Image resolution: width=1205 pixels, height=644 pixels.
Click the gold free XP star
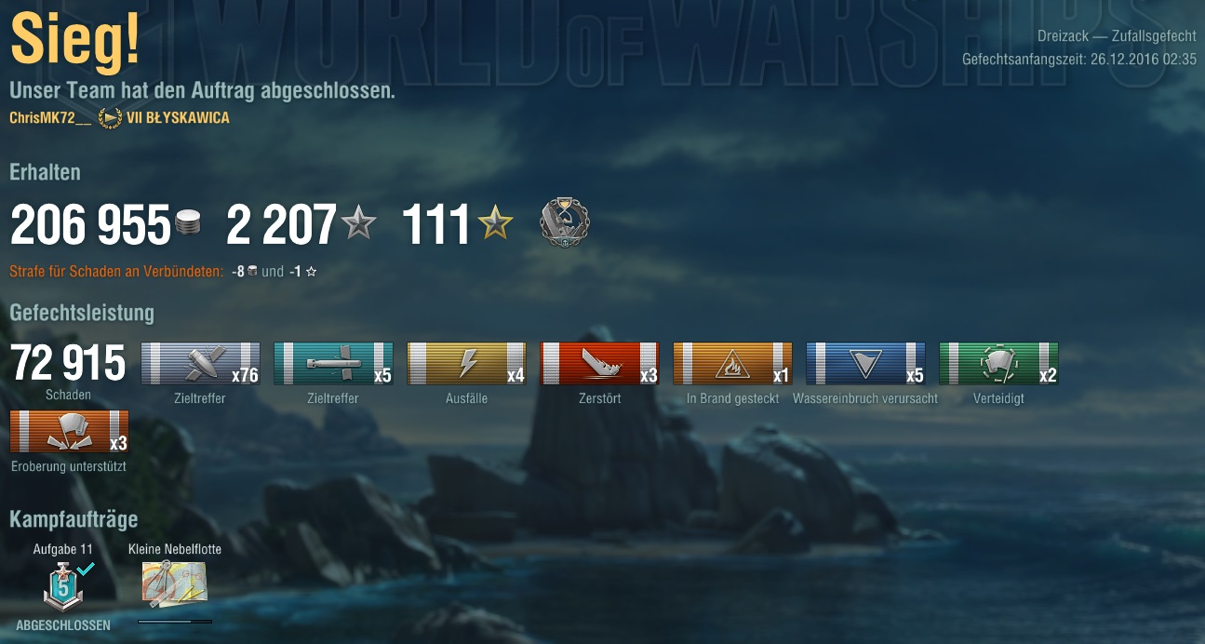(x=495, y=223)
